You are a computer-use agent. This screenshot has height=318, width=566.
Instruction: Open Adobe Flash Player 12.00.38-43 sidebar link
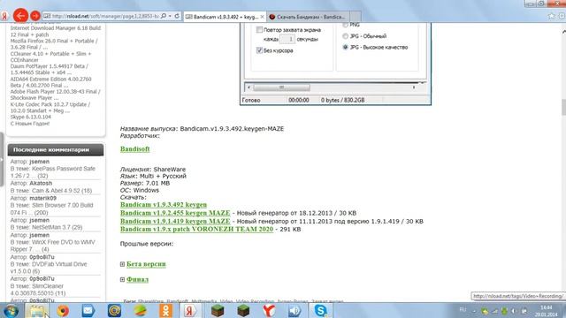pyautogui.click(x=55, y=95)
